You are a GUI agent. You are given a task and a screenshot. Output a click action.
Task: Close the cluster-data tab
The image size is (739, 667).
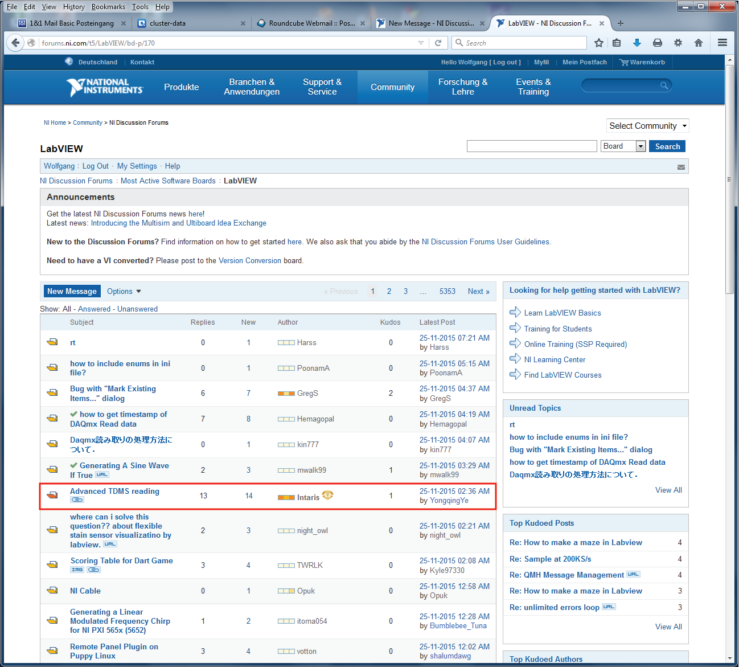point(243,23)
